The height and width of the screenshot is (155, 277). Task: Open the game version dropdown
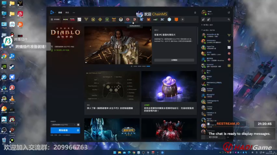[x=63, y=125]
